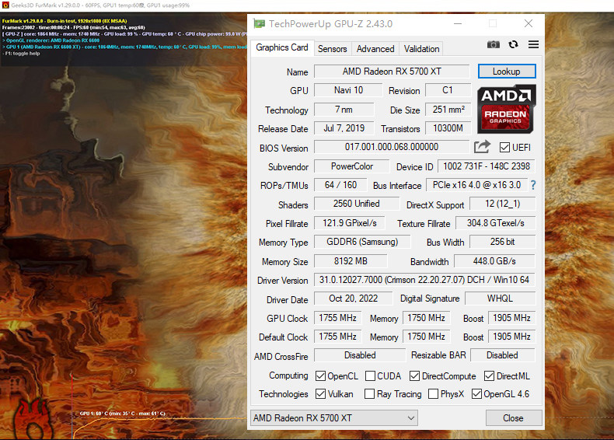This screenshot has width=614, height=440.
Task: Click the FurMark temperature graph label GPU 1: 60°C
Action: coord(123,414)
